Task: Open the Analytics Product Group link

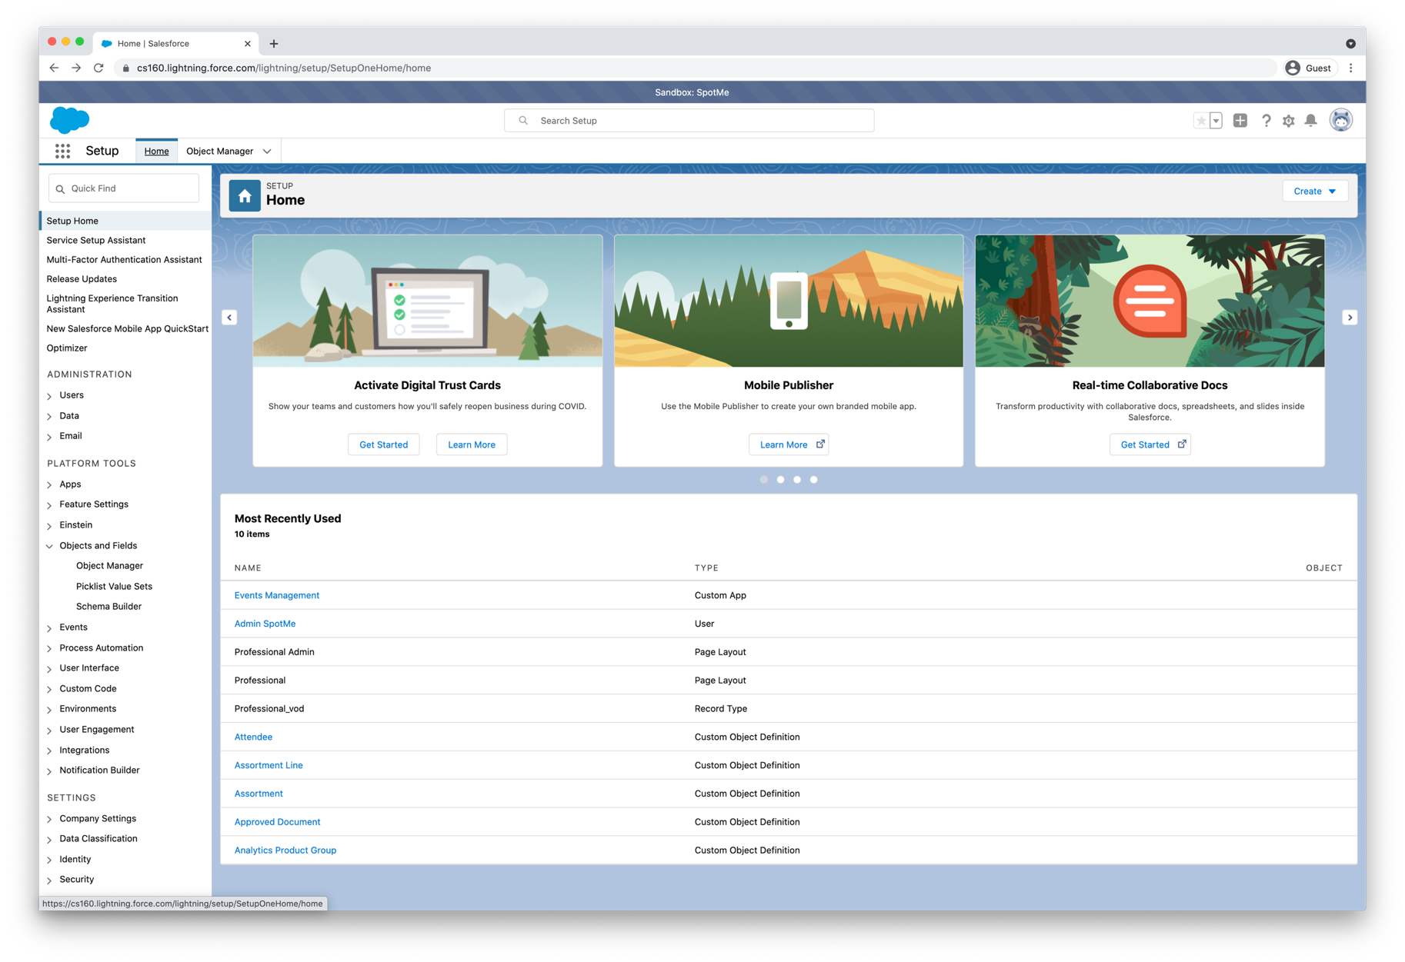Action: [285, 850]
